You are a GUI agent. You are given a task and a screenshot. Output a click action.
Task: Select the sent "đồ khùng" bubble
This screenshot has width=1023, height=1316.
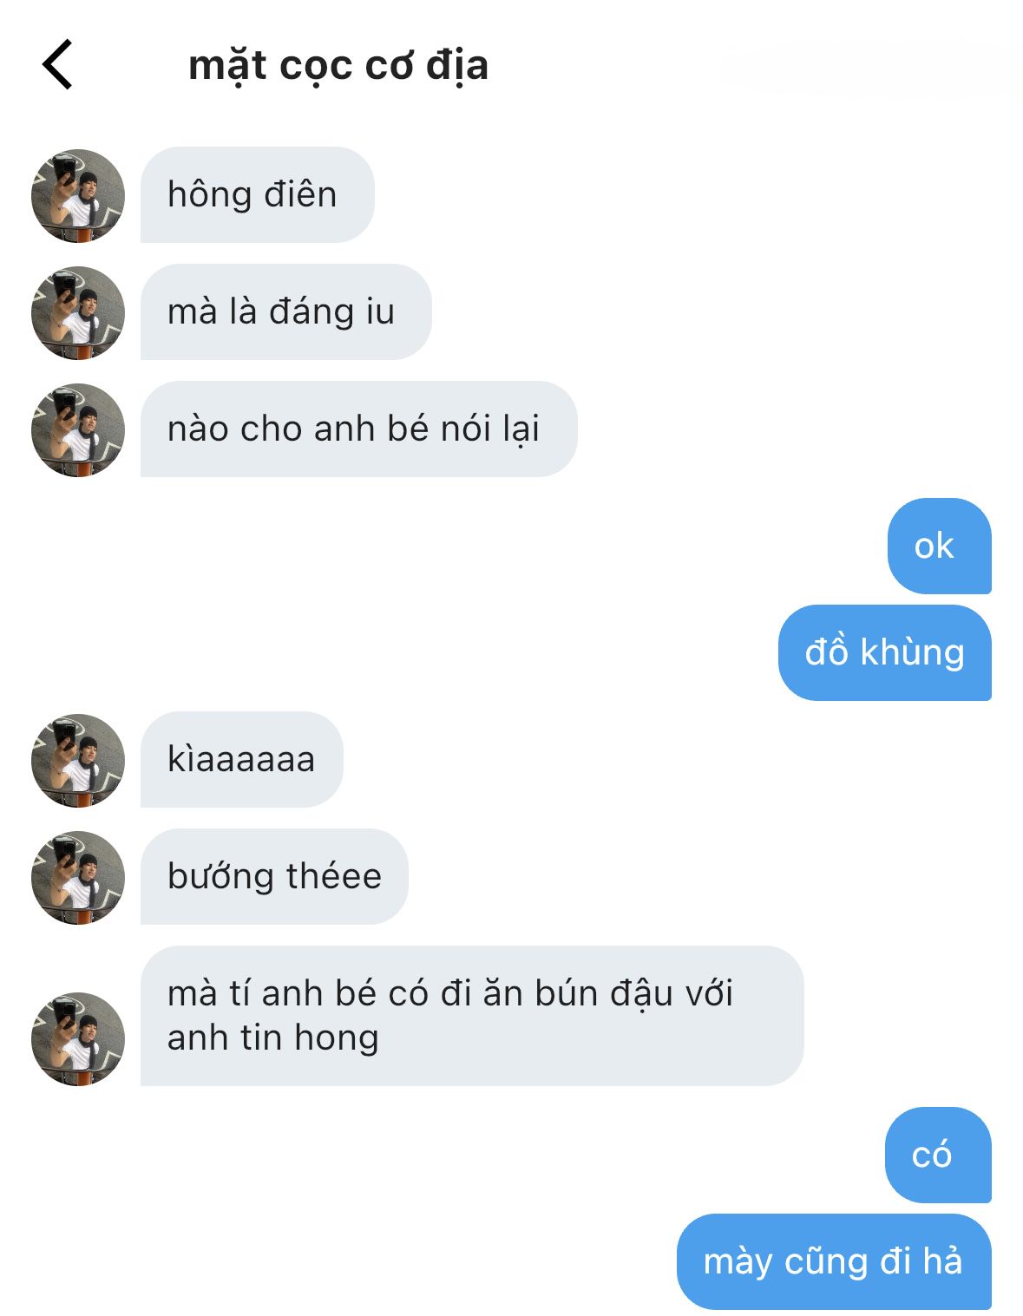coord(885,652)
